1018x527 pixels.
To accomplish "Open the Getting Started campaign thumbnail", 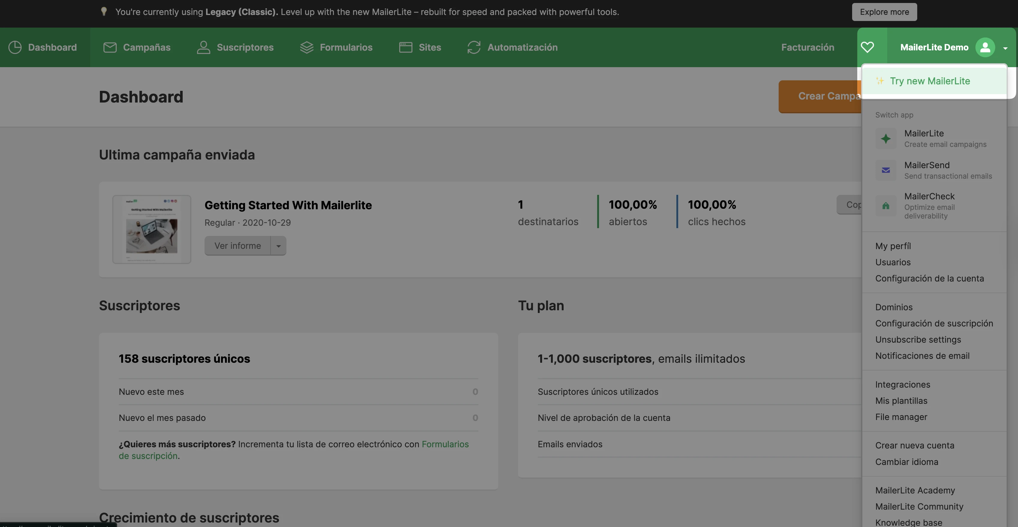I will (151, 229).
